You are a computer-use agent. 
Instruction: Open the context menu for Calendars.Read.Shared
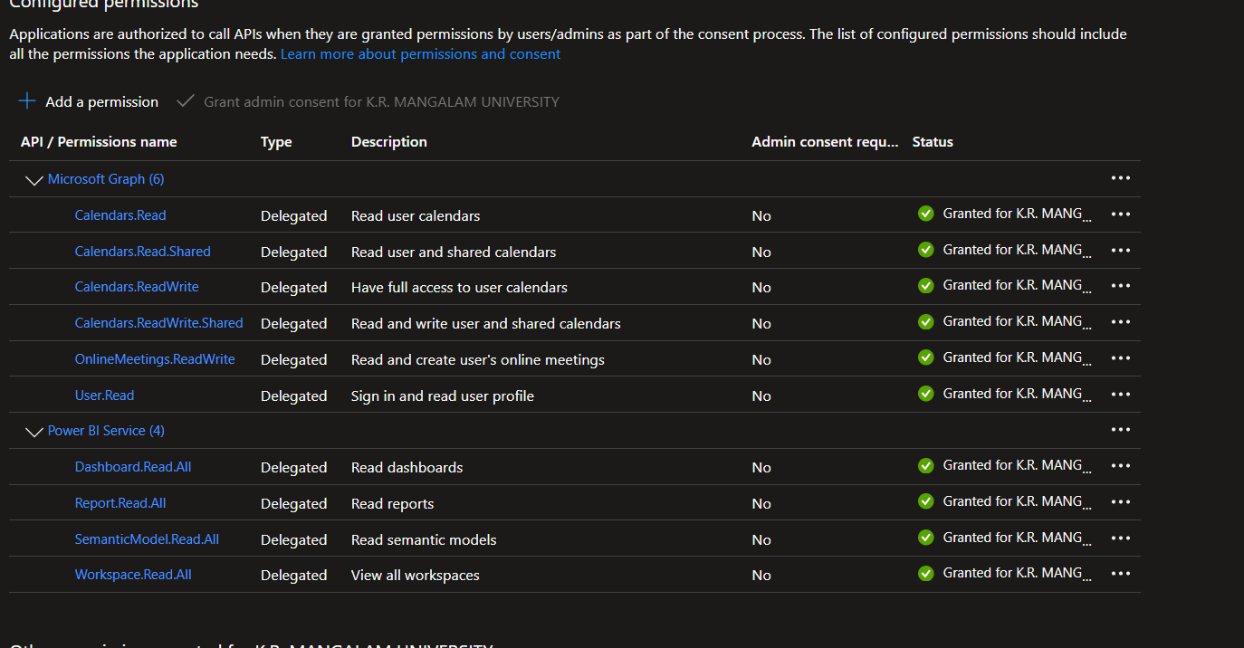(x=1120, y=250)
